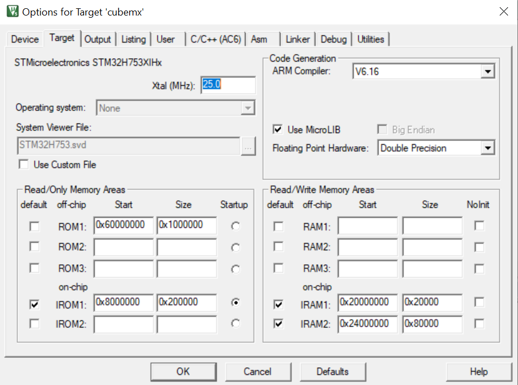Check the ROM2 default checkbox
518x385 pixels.
[34, 247]
